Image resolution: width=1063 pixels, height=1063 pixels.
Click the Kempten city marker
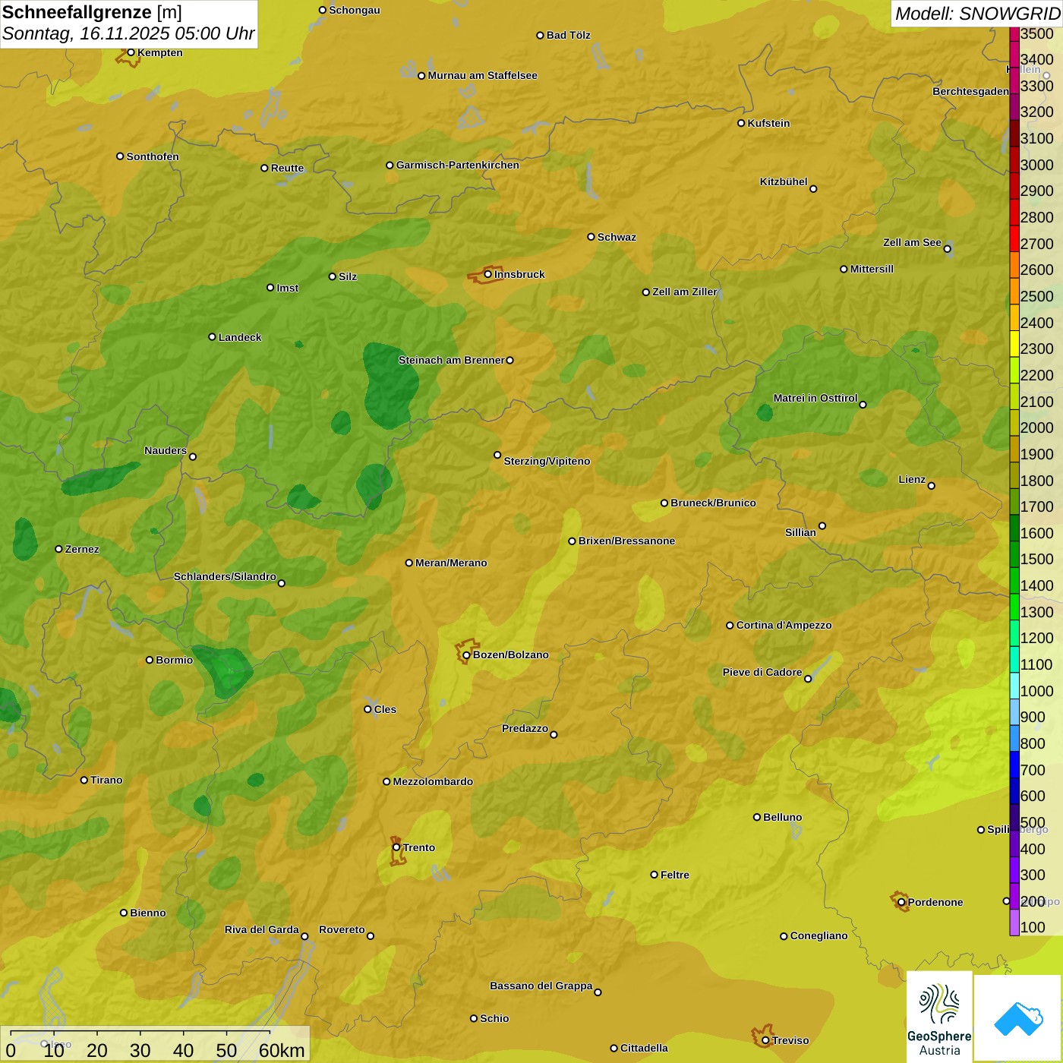coord(131,52)
